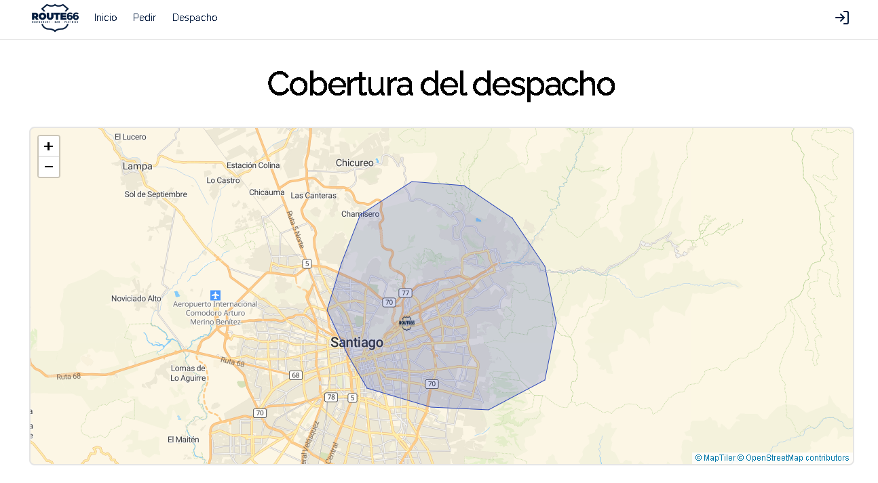Click the Lomas de Lo Aguirre label

(188, 373)
